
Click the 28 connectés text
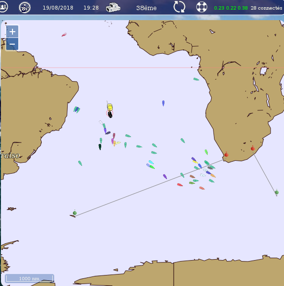(x=266, y=8)
